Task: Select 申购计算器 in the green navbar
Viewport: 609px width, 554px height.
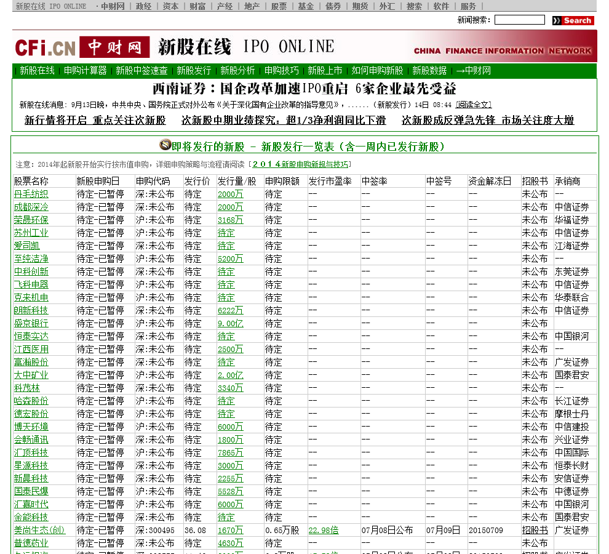Action: click(85, 70)
